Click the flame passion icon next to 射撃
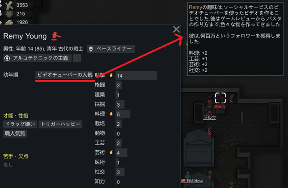This screenshot has width=288, height=188. pos(111,75)
